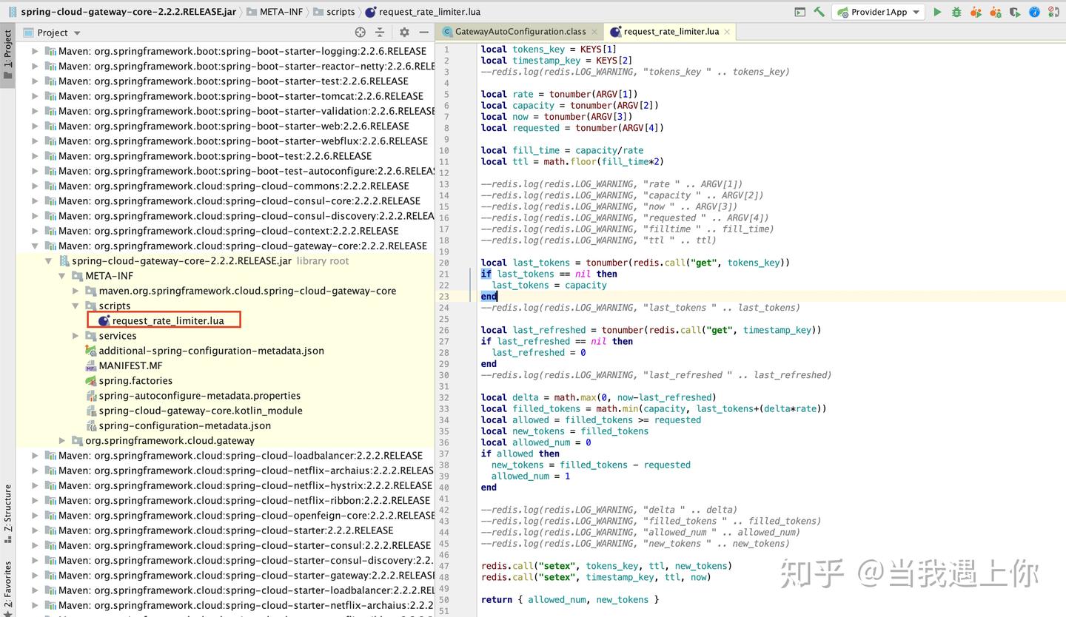Viewport: 1066px width, 617px height.
Task: Select spring-cloud-starter-gateway:2.2.2.RELEASE library
Action: tap(247, 576)
